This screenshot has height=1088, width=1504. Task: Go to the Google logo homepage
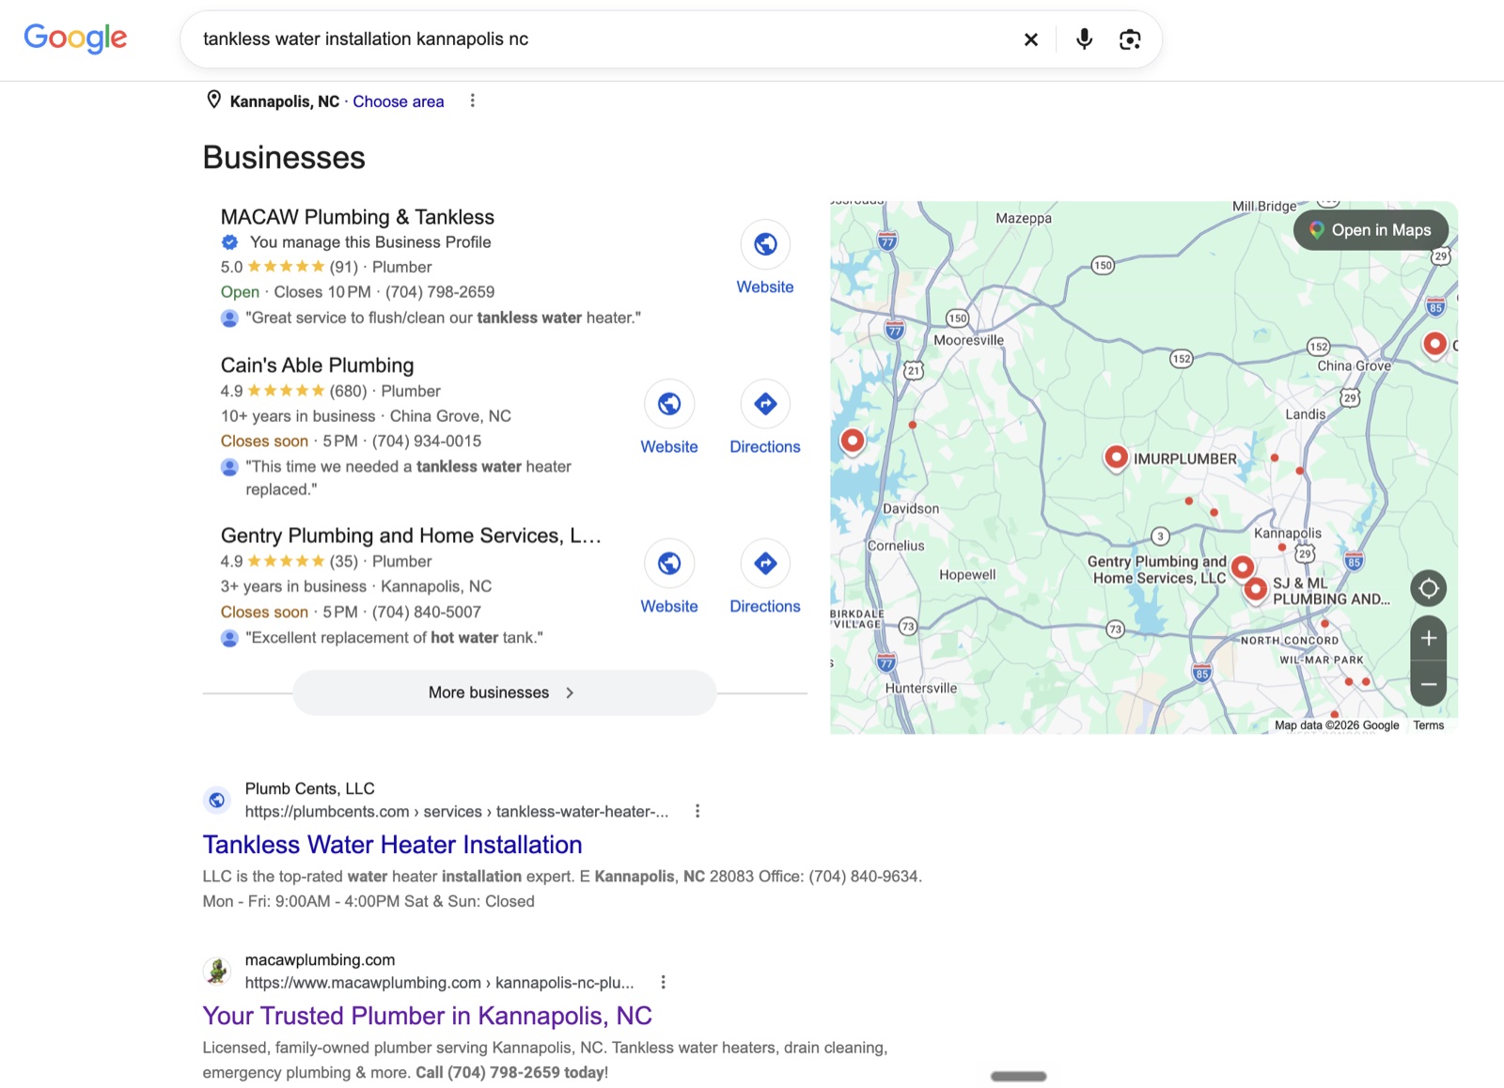coord(75,39)
